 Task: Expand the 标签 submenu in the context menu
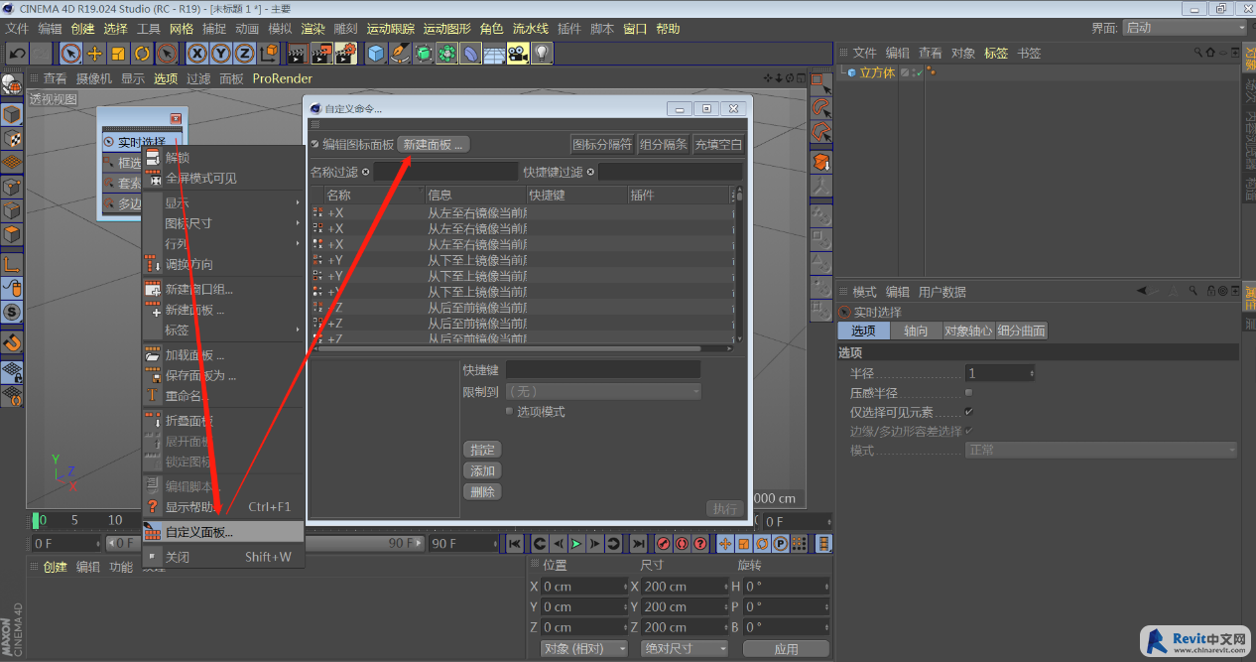point(224,330)
